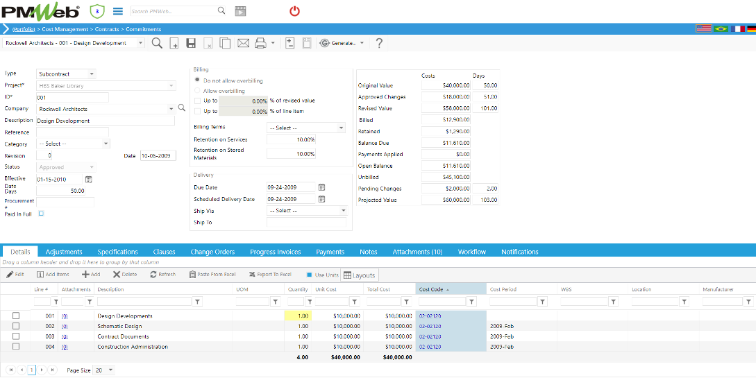This screenshot has height=378, width=756.
Task: Select the Contract Documents row checkbox
Action: (16, 336)
